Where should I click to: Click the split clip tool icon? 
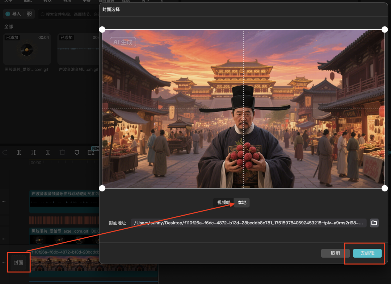point(19,153)
